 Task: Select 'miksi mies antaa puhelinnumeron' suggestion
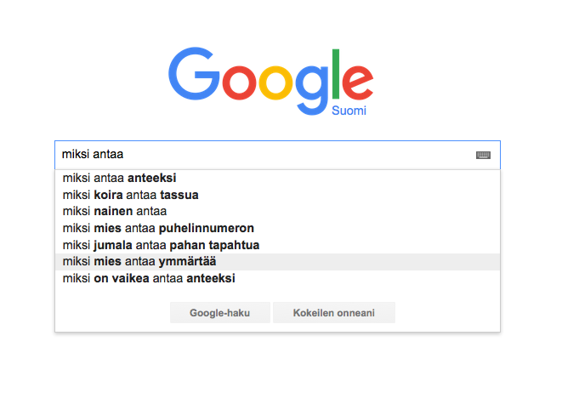[277, 228]
